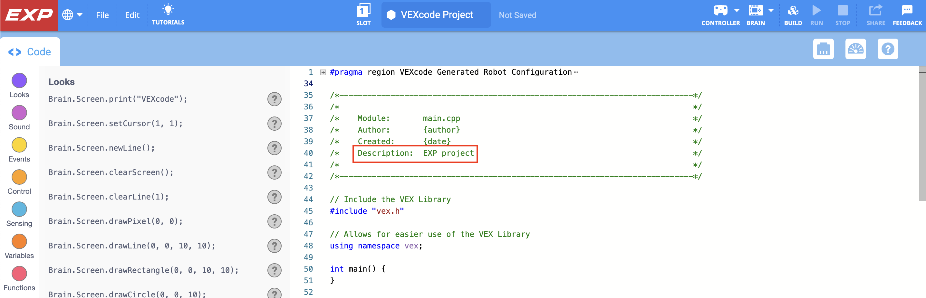Open the dashboard gauge panel
Screen dimensions: 926x298
[x=855, y=49]
